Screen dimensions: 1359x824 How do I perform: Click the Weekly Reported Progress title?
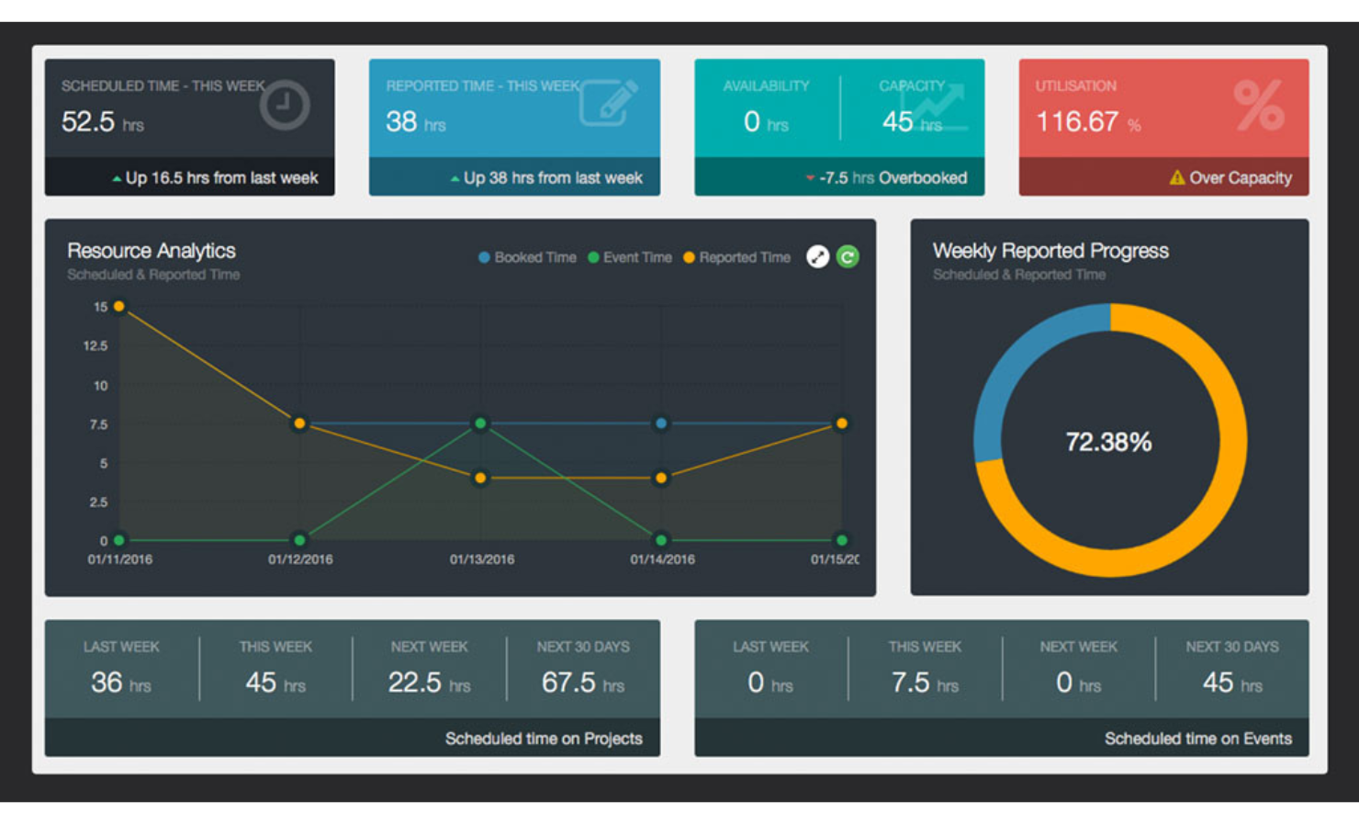point(1050,251)
